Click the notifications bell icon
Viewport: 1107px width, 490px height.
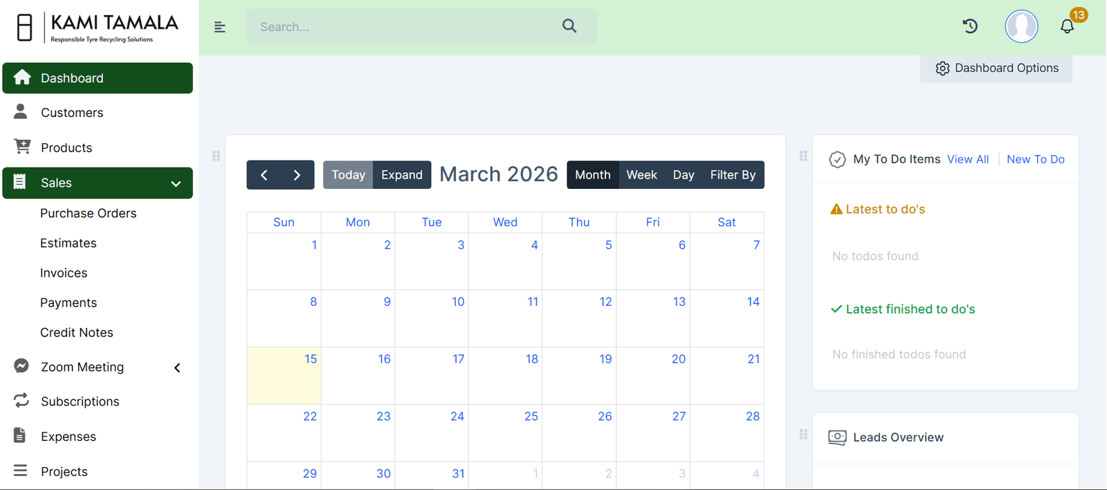[1067, 27]
